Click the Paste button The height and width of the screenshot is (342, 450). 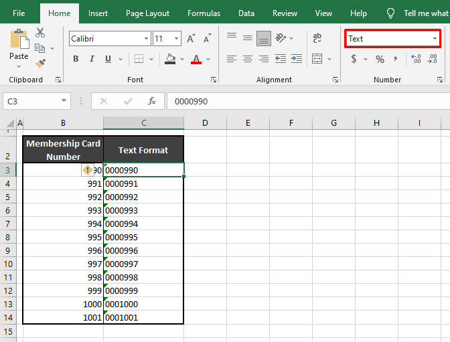coord(19,46)
